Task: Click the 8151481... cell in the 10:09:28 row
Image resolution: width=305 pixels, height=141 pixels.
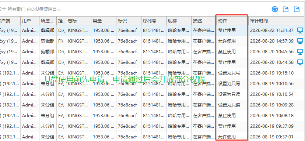Action: 154,105
